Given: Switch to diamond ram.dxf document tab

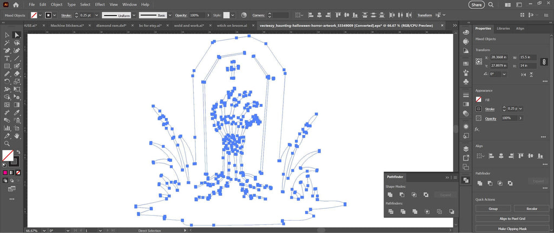Looking at the screenshot, I should coord(111,26).
